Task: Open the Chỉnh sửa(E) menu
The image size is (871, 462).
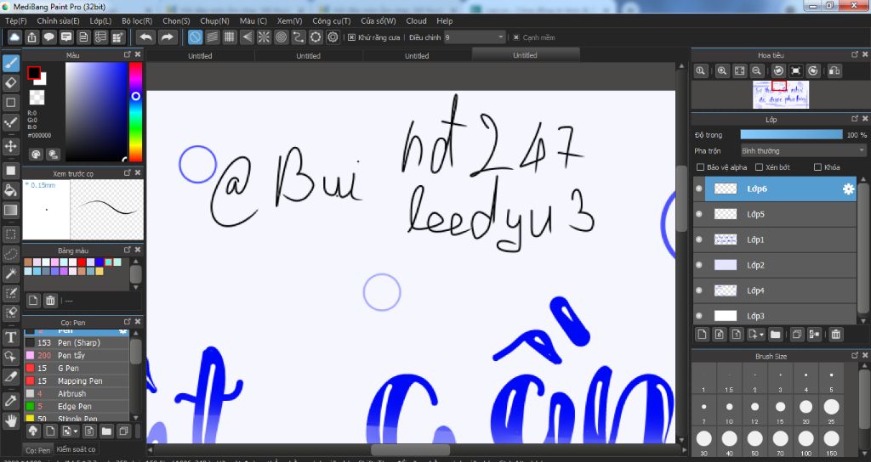Action: 58,20
